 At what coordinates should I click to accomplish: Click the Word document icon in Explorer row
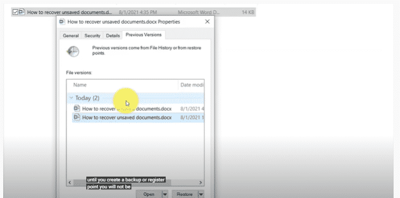click(22, 12)
